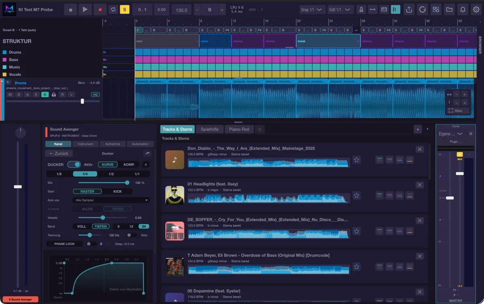Toggle the Ducker Aktiv switch
Screen dimensions: 484x304
pos(74,164)
